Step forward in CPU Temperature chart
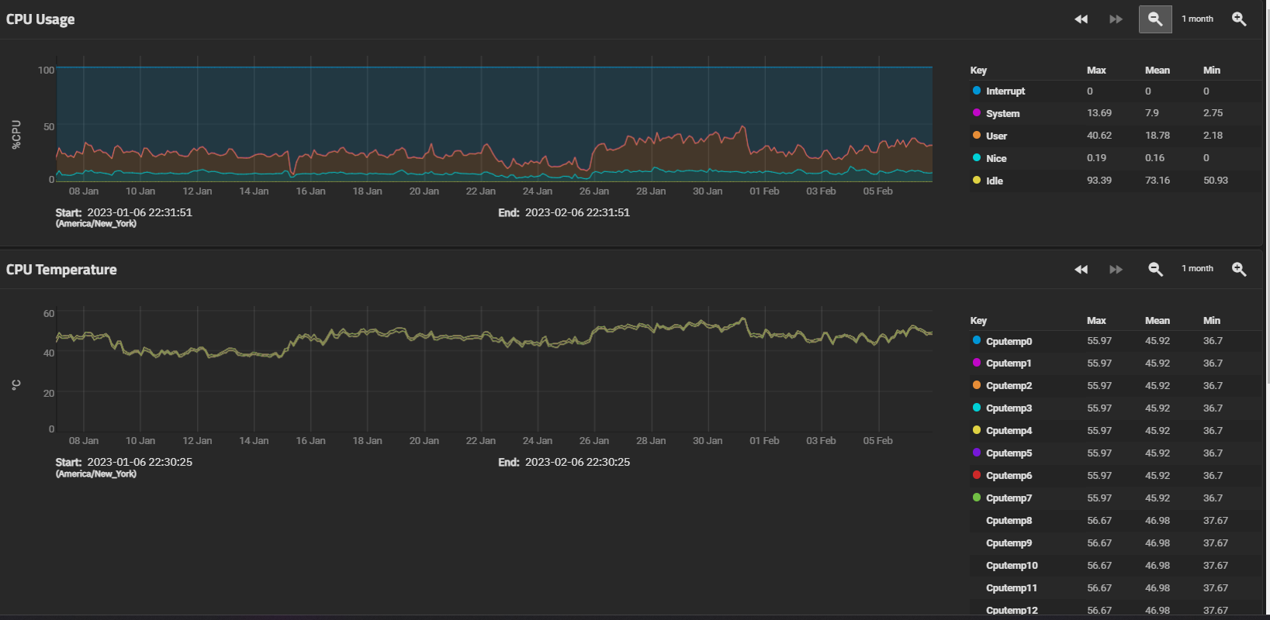Image resolution: width=1270 pixels, height=620 pixels. [x=1116, y=269]
